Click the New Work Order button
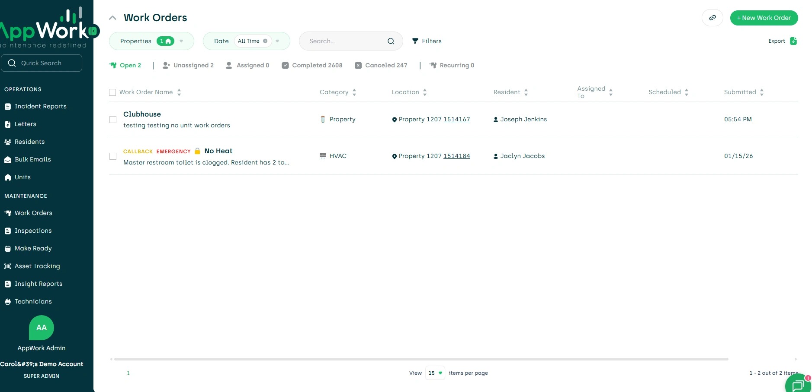812x392 pixels. click(x=764, y=18)
